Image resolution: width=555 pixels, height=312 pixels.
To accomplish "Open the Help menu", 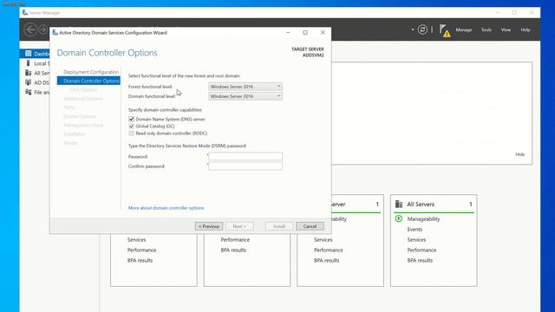I will (526, 30).
